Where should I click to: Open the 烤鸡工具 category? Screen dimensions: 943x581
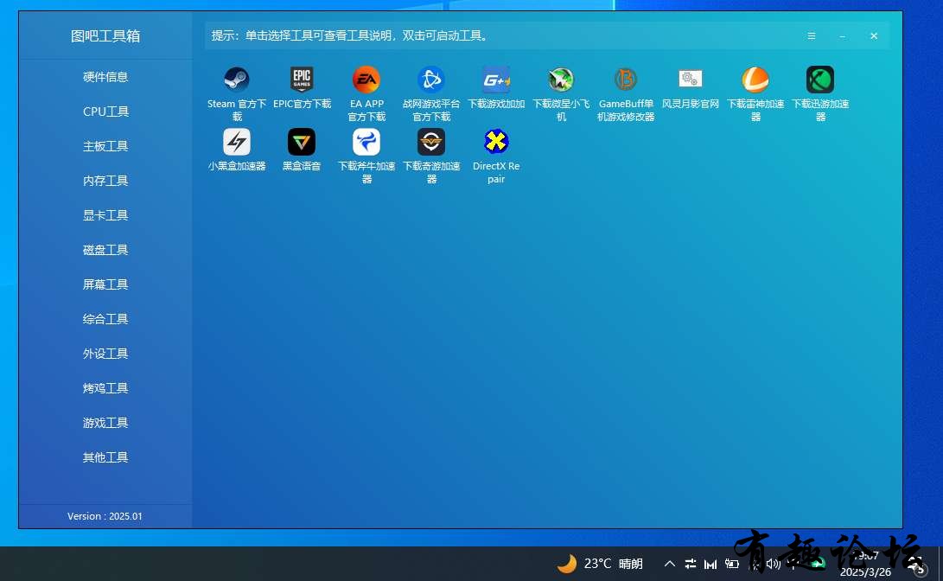click(x=105, y=388)
